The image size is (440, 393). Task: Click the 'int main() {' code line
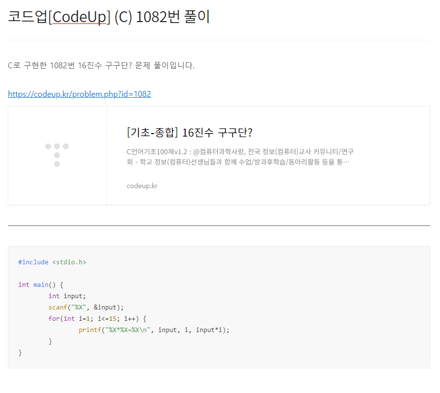click(x=41, y=285)
